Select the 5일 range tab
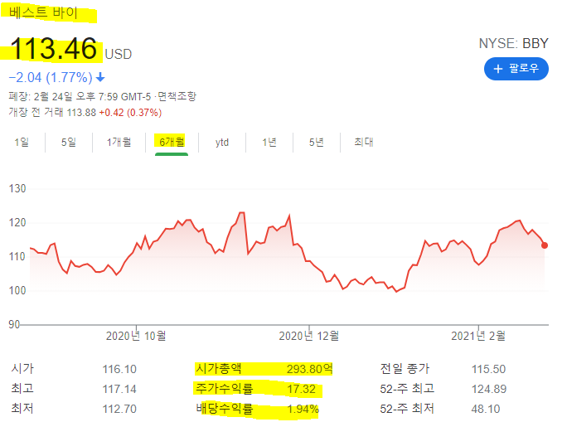 click(69, 142)
